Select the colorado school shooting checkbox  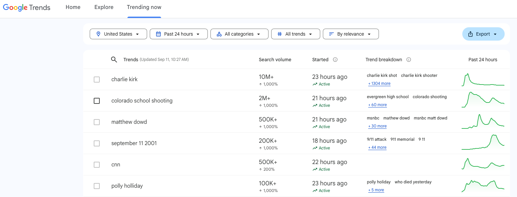click(97, 101)
